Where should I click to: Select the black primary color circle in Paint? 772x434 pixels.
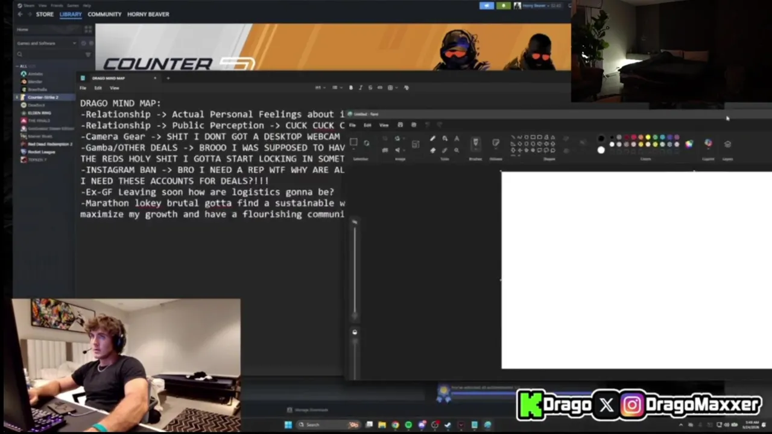(601, 139)
